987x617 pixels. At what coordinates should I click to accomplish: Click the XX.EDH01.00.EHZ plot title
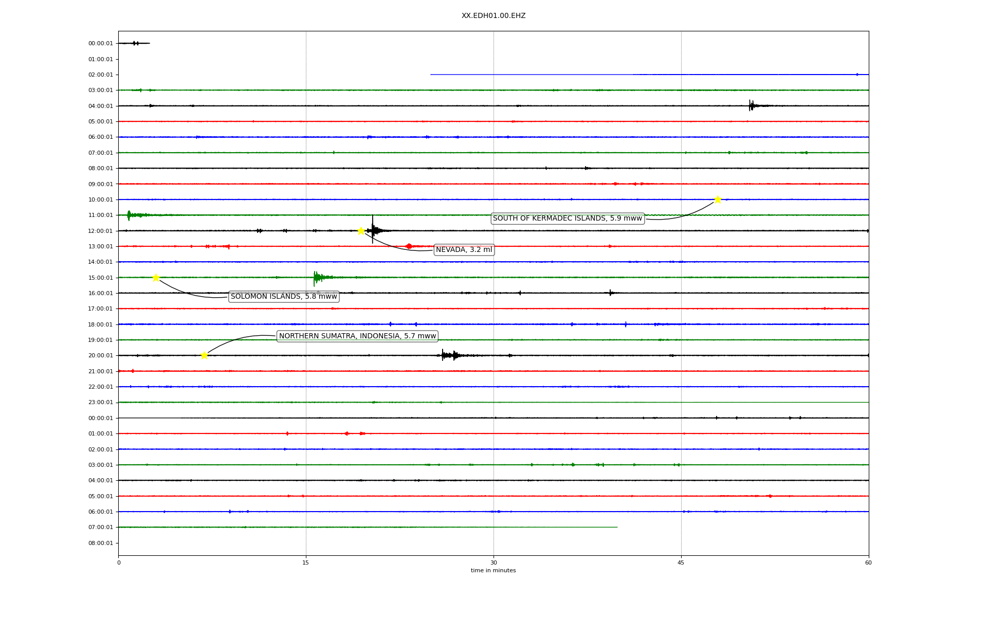(493, 16)
